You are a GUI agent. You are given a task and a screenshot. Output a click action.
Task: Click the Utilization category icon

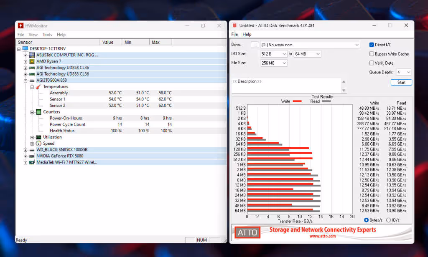(38, 137)
